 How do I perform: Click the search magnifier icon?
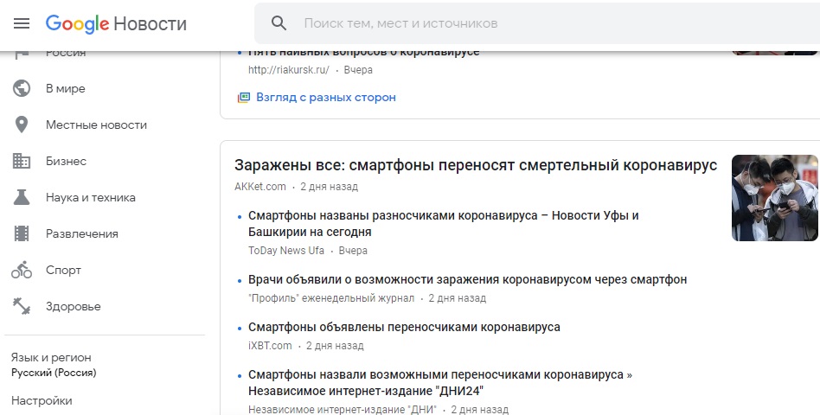click(x=279, y=23)
